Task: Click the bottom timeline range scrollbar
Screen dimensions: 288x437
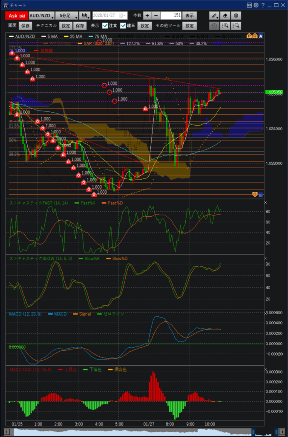Action: [141, 432]
